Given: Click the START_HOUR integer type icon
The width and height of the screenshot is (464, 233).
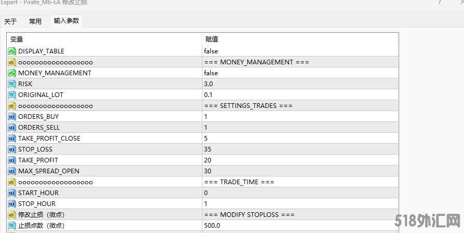Looking at the screenshot, I should tap(12, 193).
